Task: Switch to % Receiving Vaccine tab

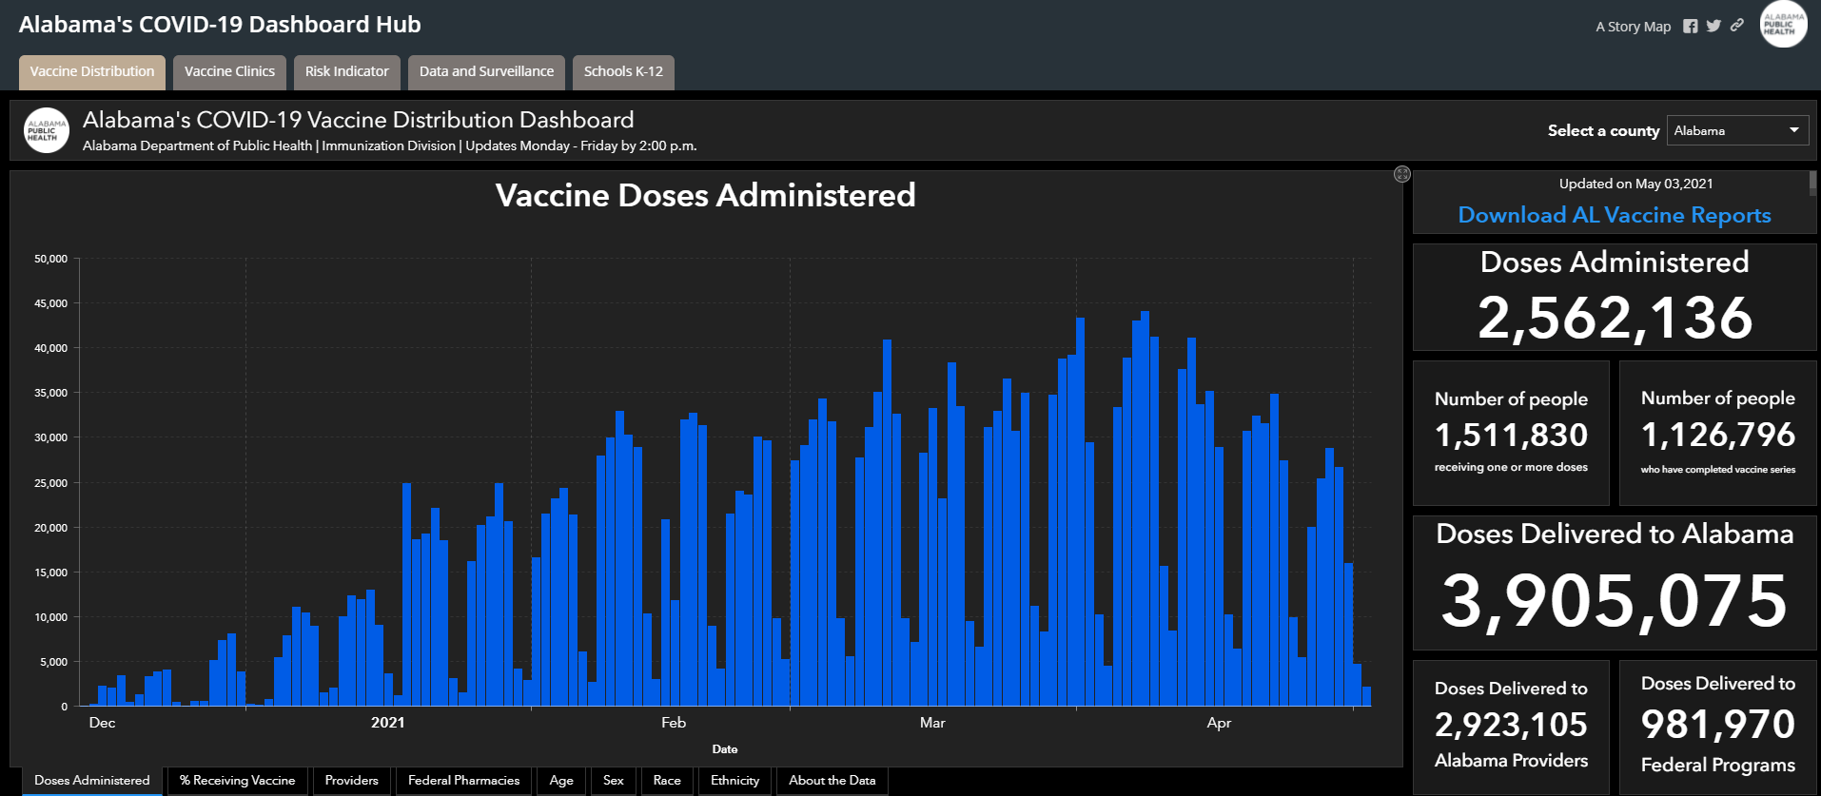Action: coord(238,781)
